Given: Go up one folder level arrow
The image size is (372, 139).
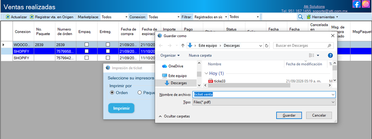Looking at the screenshot, I should click(x=183, y=45).
